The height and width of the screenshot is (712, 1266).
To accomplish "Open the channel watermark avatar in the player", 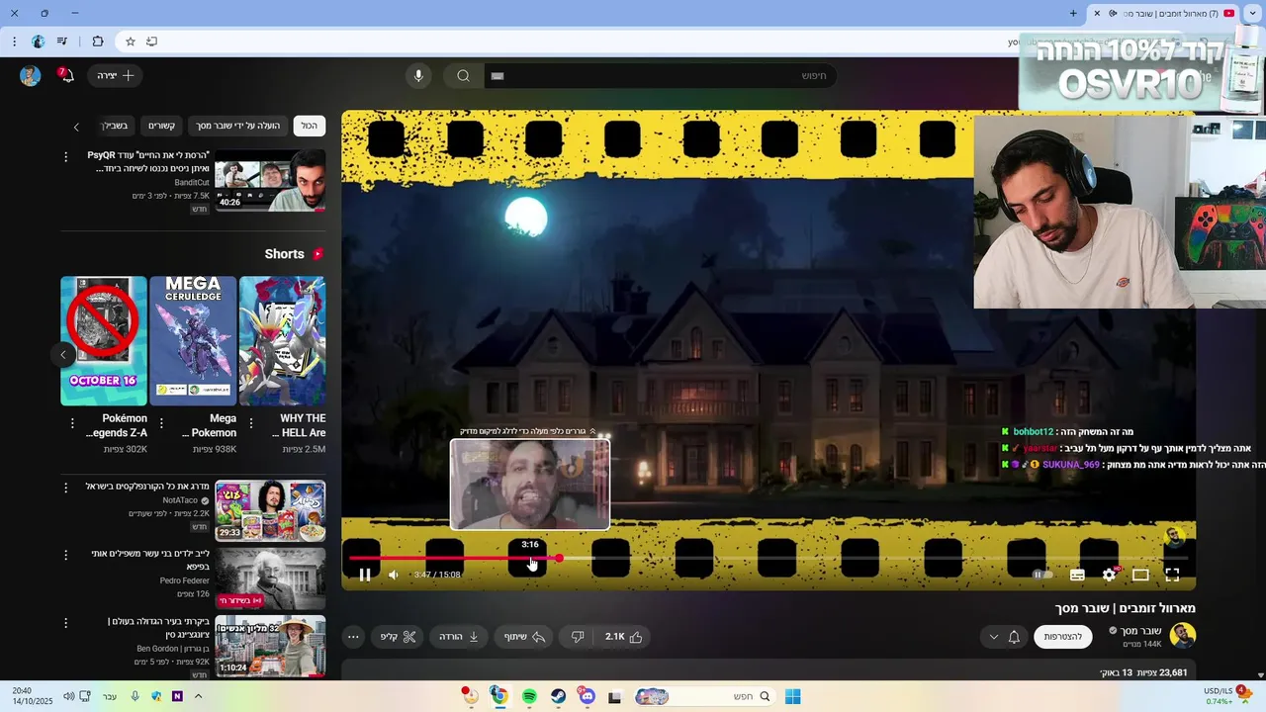I will pyautogui.click(x=1175, y=537).
